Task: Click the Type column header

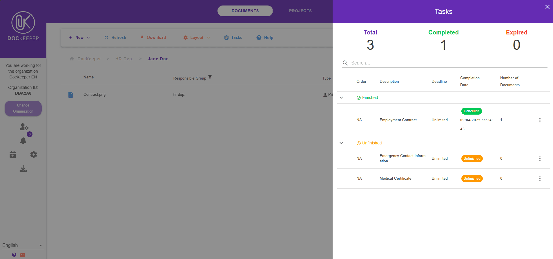Action: pyautogui.click(x=327, y=78)
